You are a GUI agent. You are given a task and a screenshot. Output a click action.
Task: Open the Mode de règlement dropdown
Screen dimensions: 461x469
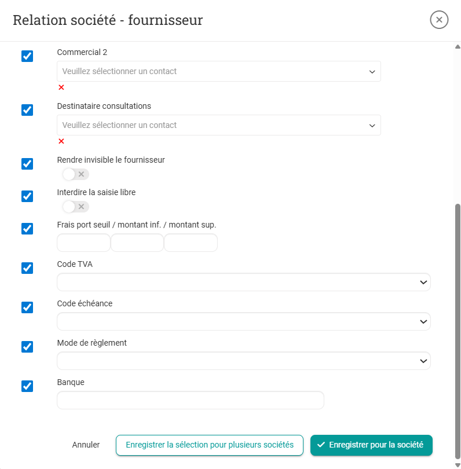[243, 361]
